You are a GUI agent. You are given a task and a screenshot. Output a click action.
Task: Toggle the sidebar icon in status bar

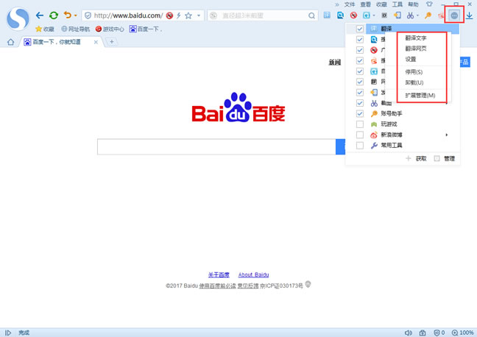[8, 333]
